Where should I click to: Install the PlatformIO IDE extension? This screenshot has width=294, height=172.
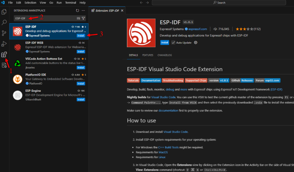coord(80,84)
